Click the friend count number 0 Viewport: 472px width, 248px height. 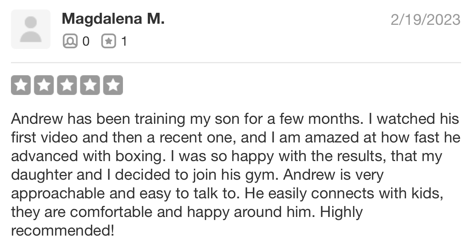(x=86, y=41)
